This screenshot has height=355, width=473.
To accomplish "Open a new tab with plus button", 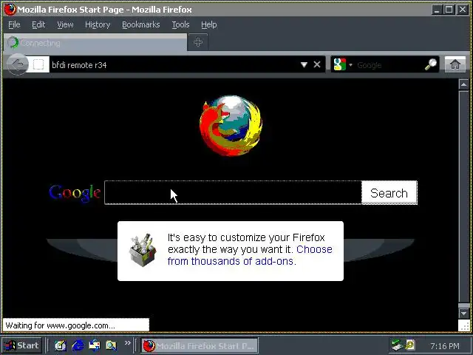I will pyautogui.click(x=198, y=42).
